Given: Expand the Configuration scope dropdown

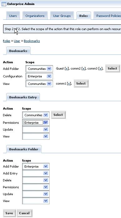Looking at the screenshot, I should (x=39, y=76).
